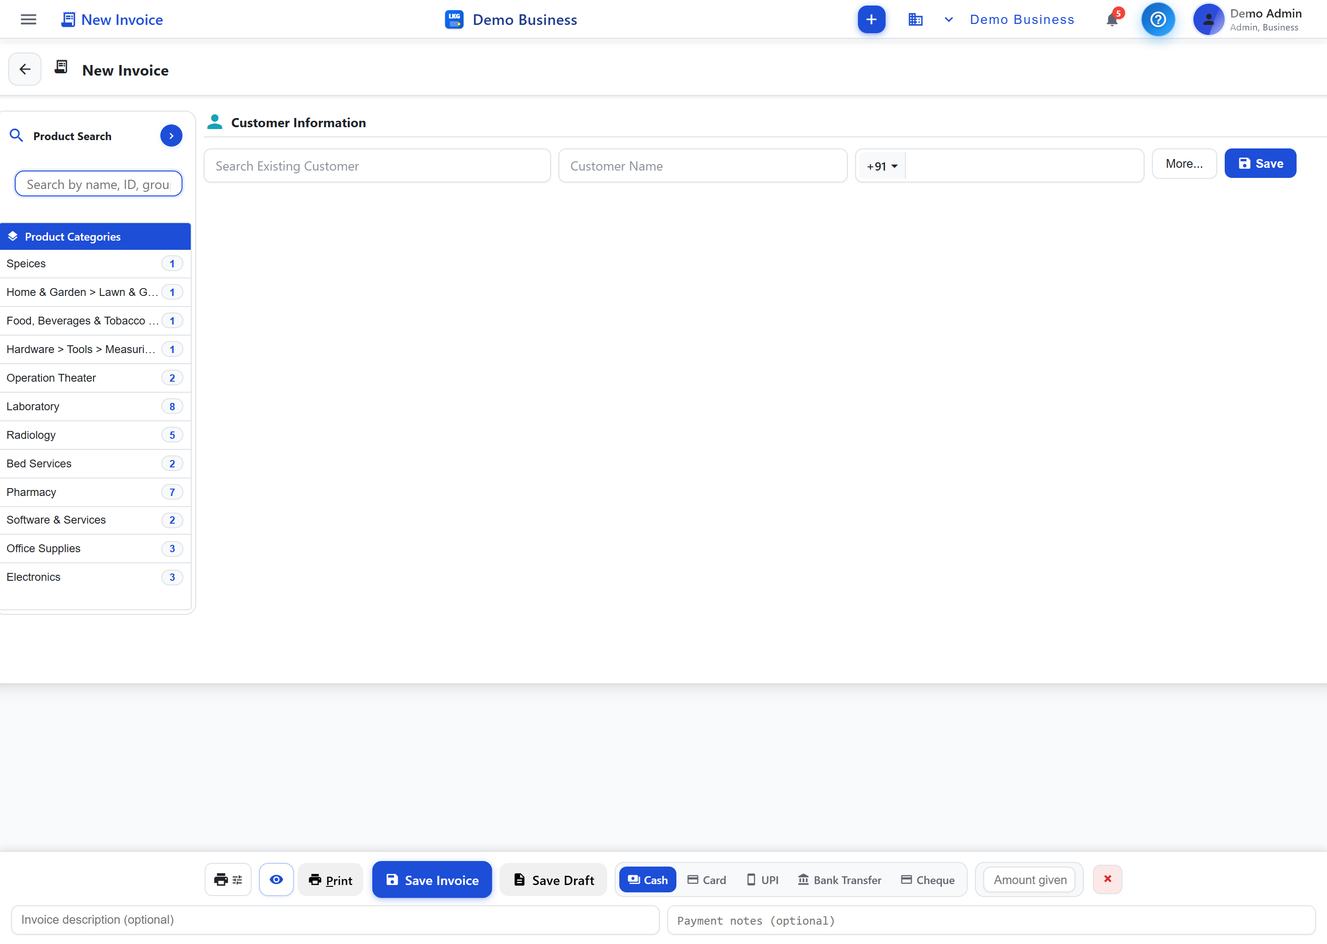1327x944 pixels.
Task: Select Bank Transfer payment method
Action: pos(840,880)
